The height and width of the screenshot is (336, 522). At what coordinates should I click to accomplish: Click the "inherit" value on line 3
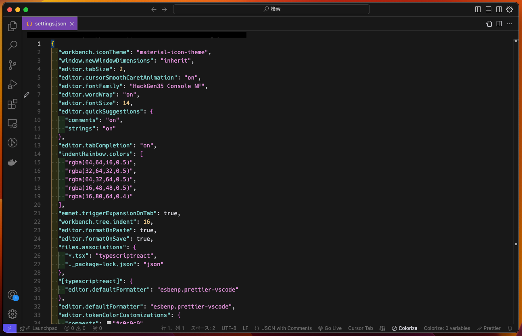(175, 61)
